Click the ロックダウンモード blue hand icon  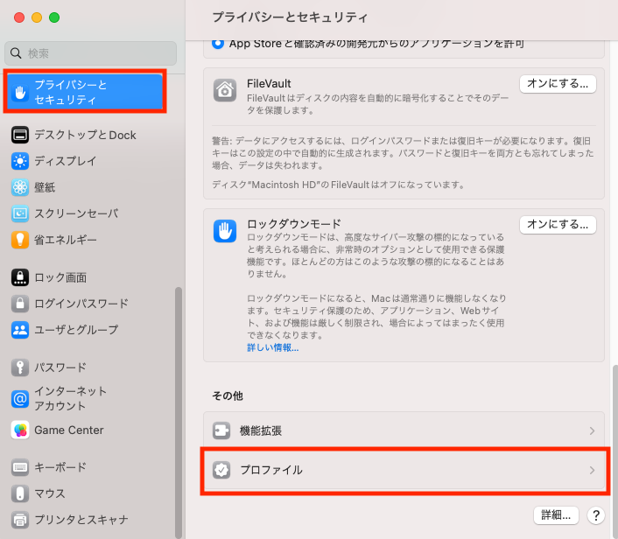[225, 231]
